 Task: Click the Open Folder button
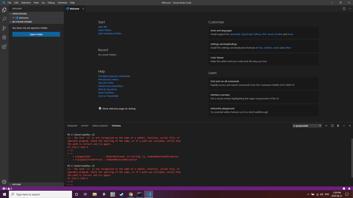pyautogui.click(x=36, y=34)
